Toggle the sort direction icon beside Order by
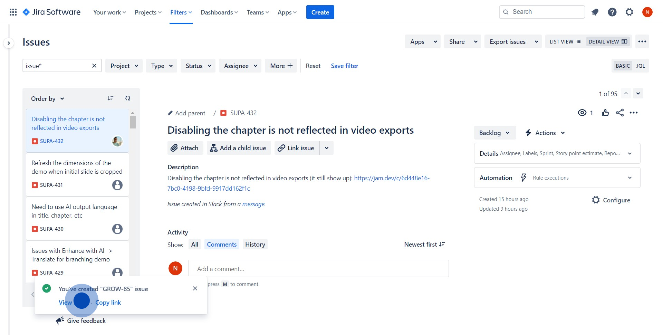663x335 pixels. (110, 98)
